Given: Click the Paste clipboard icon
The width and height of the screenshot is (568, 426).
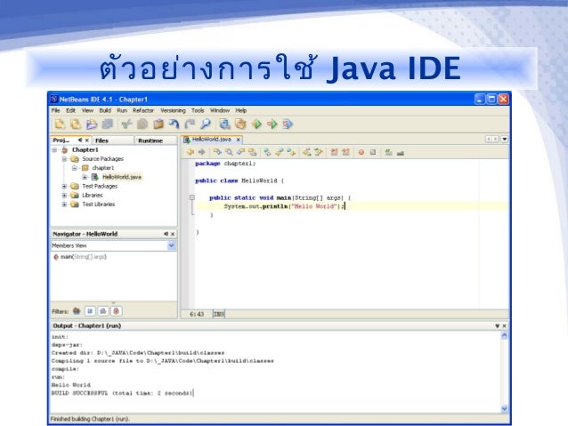Looking at the screenshot, I should (158, 125).
